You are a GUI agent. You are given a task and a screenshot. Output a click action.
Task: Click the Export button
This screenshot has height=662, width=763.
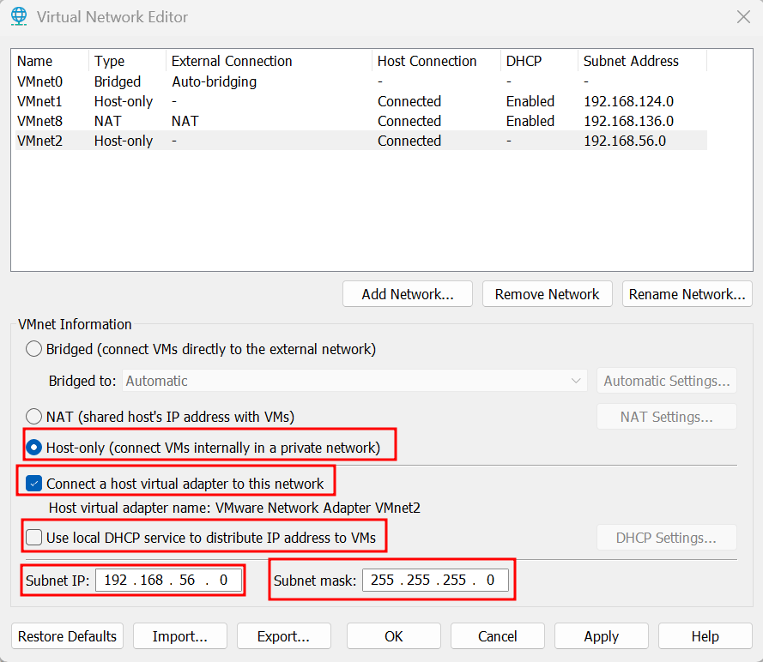click(x=284, y=636)
